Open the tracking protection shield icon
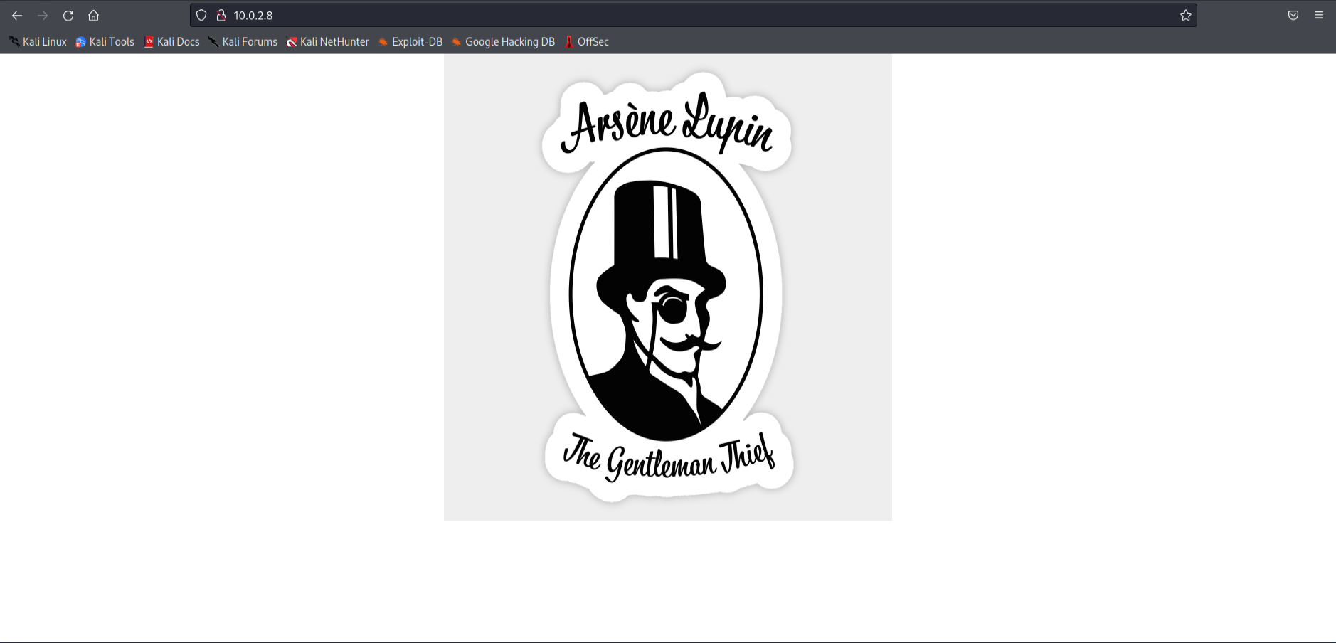The image size is (1336, 643). click(201, 16)
